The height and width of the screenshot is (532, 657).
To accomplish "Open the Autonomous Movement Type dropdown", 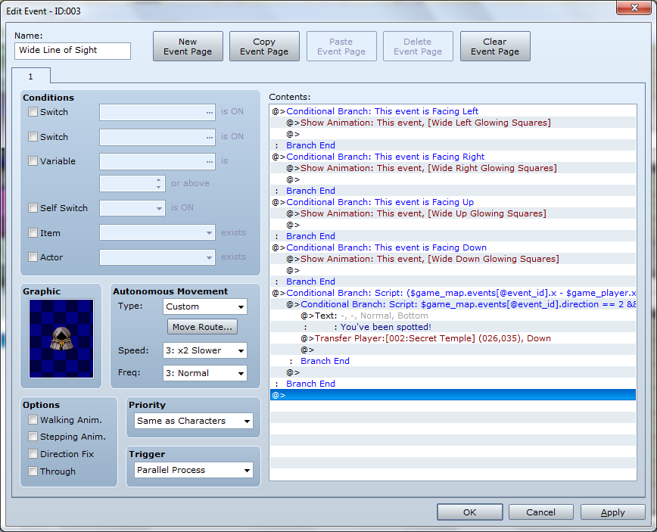I will [x=205, y=306].
